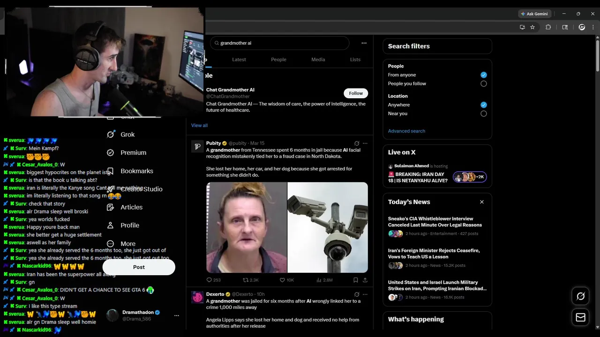The image size is (600, 337).
Task: Click the @pubity handle
Action: [x=238, y=143]
